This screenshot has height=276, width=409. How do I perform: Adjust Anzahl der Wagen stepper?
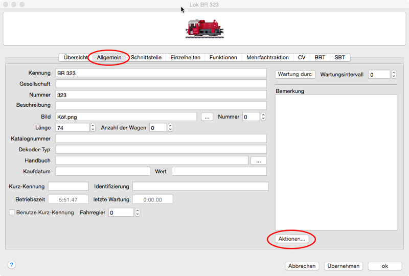coord(170,127)
